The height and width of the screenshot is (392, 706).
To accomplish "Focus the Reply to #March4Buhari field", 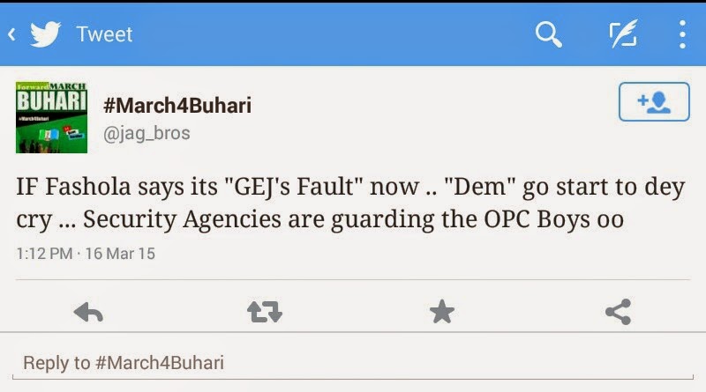I will point(353,362).
